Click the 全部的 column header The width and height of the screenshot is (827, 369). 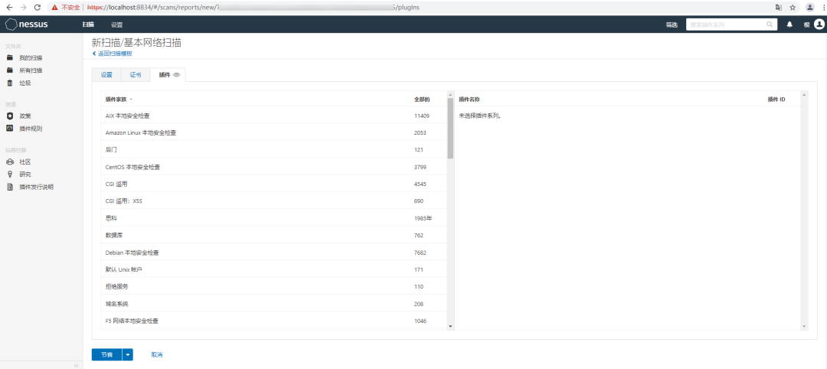tap(422, 99)
